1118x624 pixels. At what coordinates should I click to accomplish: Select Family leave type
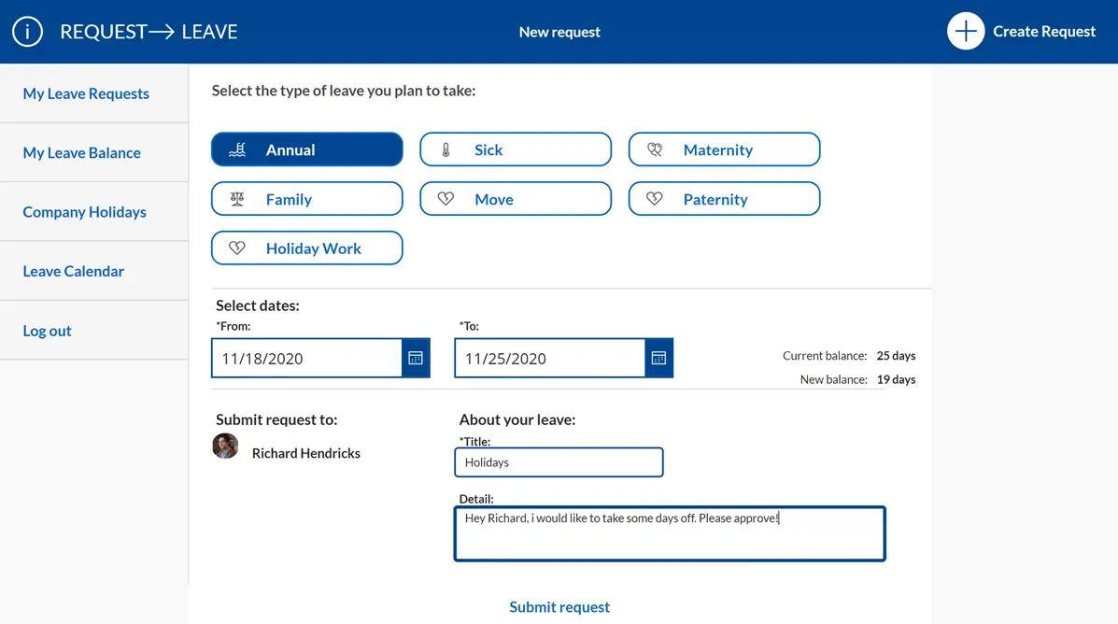tap(307, 199)
